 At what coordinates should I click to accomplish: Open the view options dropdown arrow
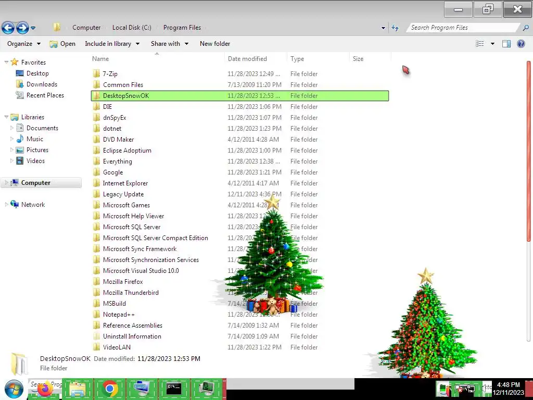pos(492,44)
